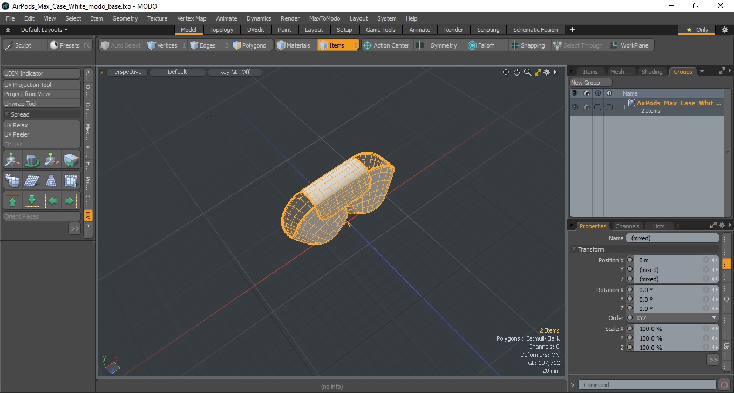Click the align left green arrow icon
Viewport: 734px width, 393px height.
[51, 201]
